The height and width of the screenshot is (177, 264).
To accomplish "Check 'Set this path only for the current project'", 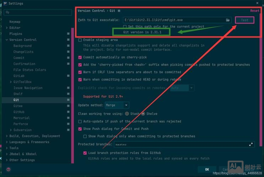I will [125, 27].
